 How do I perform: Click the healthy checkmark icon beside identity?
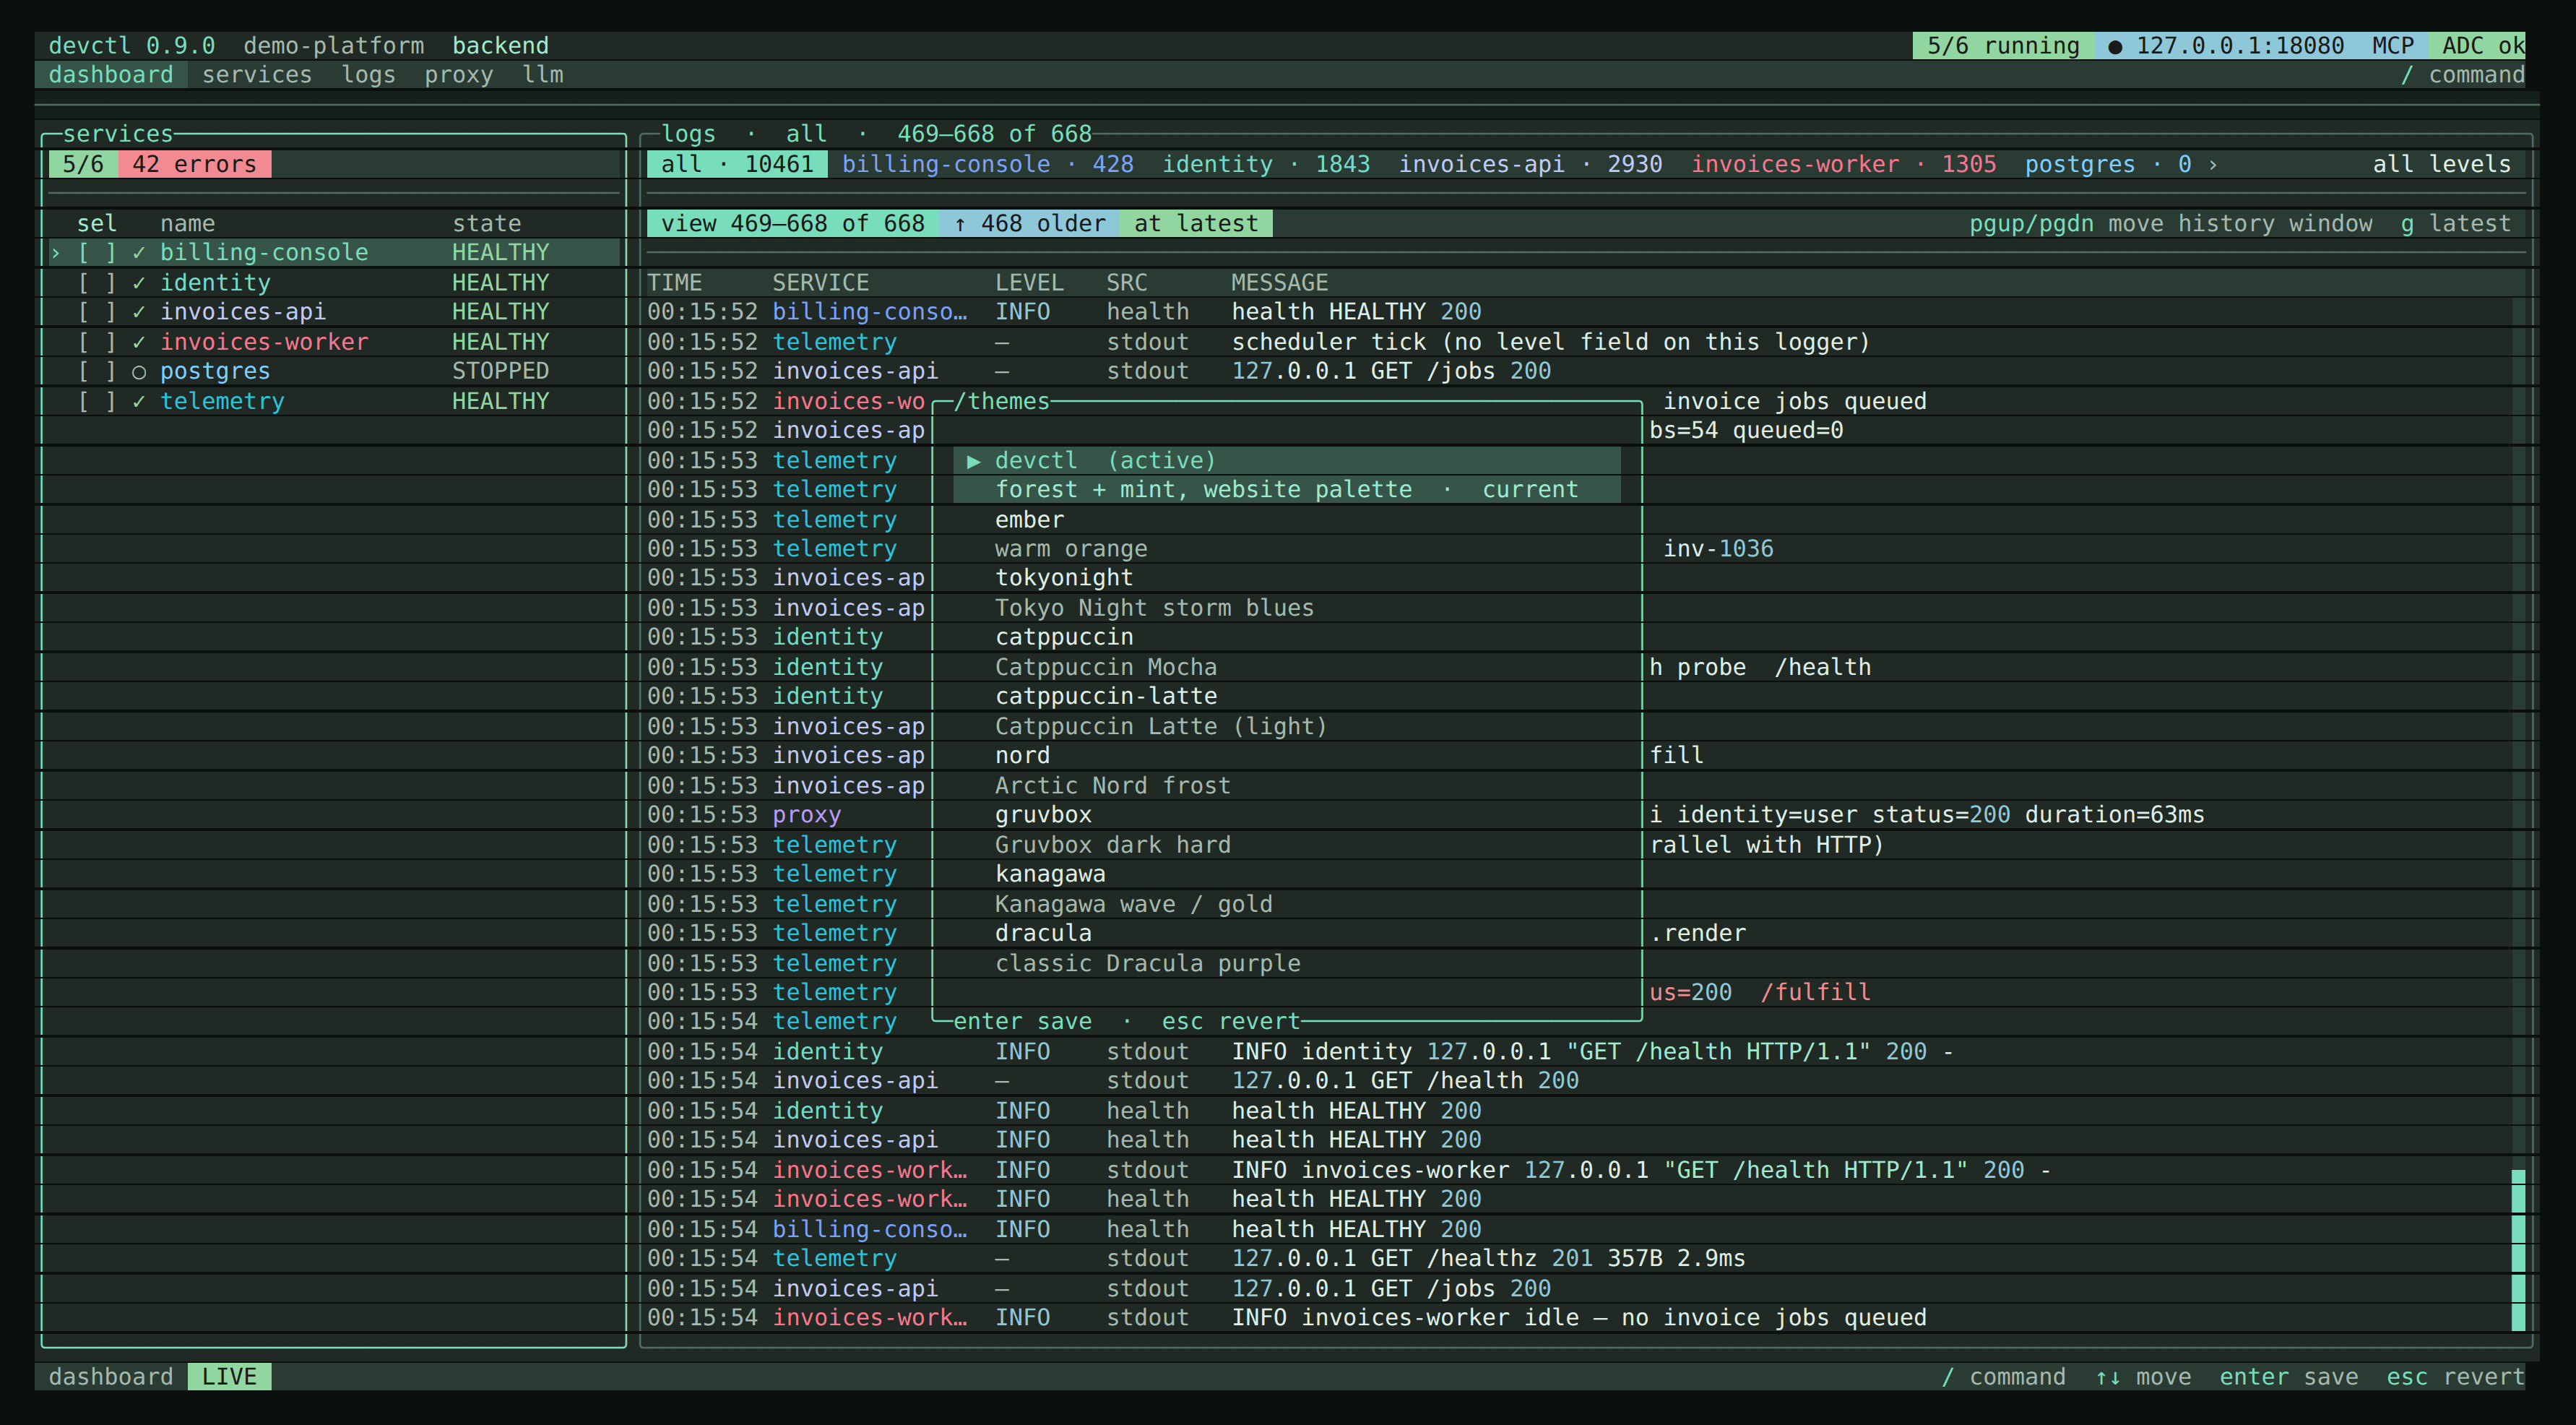[139, 283]
